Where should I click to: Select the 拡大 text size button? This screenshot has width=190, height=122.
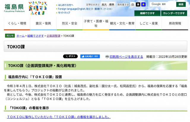[x=104, y=5]
